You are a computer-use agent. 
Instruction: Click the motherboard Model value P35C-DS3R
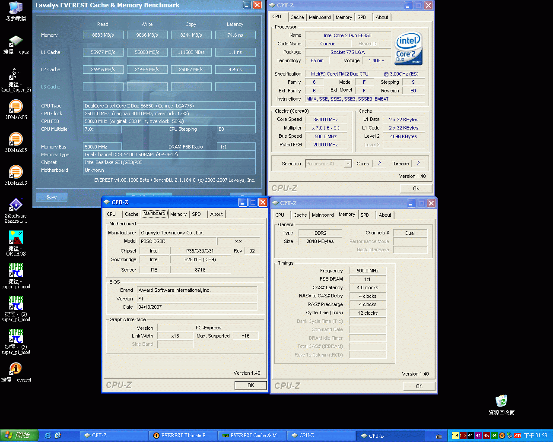178,241
